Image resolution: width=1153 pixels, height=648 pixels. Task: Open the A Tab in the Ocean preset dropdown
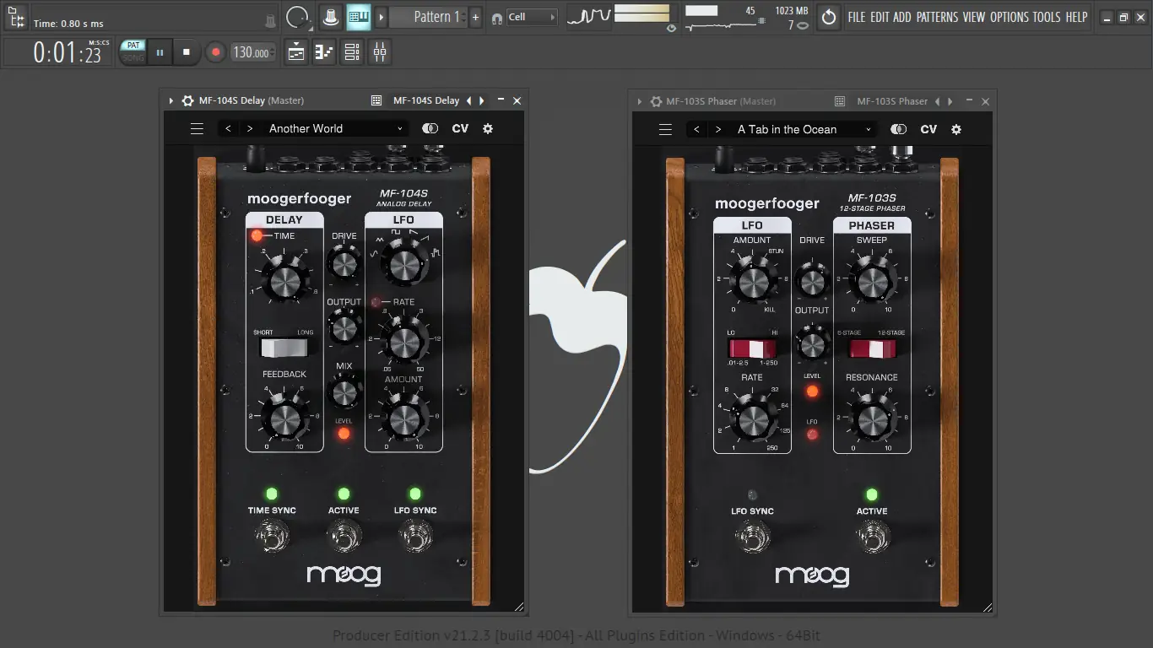[804, 130]
